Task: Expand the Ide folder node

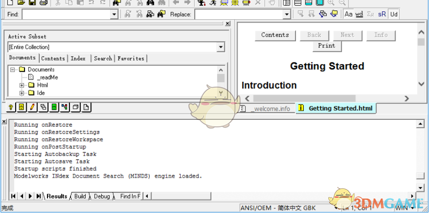Action: pos(21,93)
